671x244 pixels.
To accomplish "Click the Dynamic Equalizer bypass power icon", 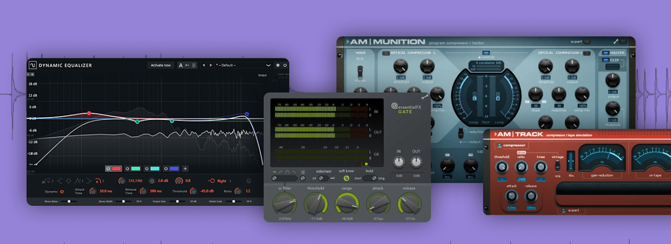I will 284,65.
